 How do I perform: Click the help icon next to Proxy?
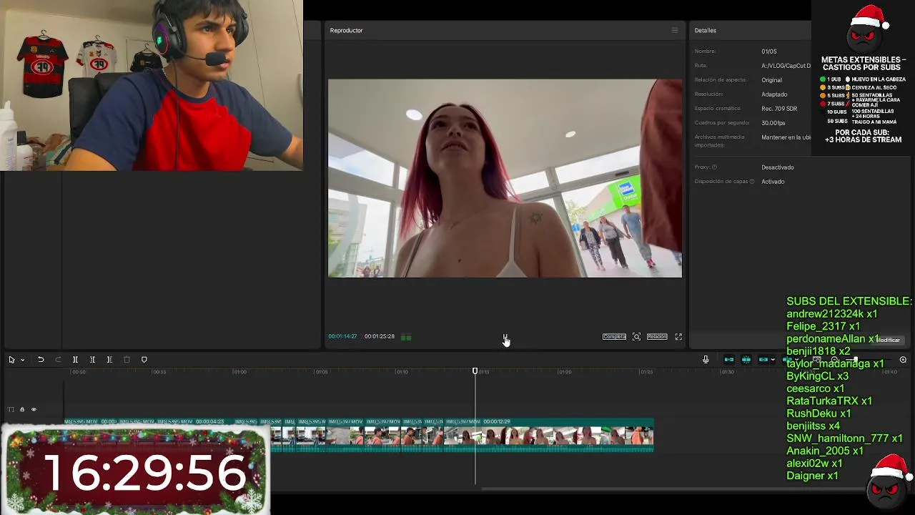point(714,167)
